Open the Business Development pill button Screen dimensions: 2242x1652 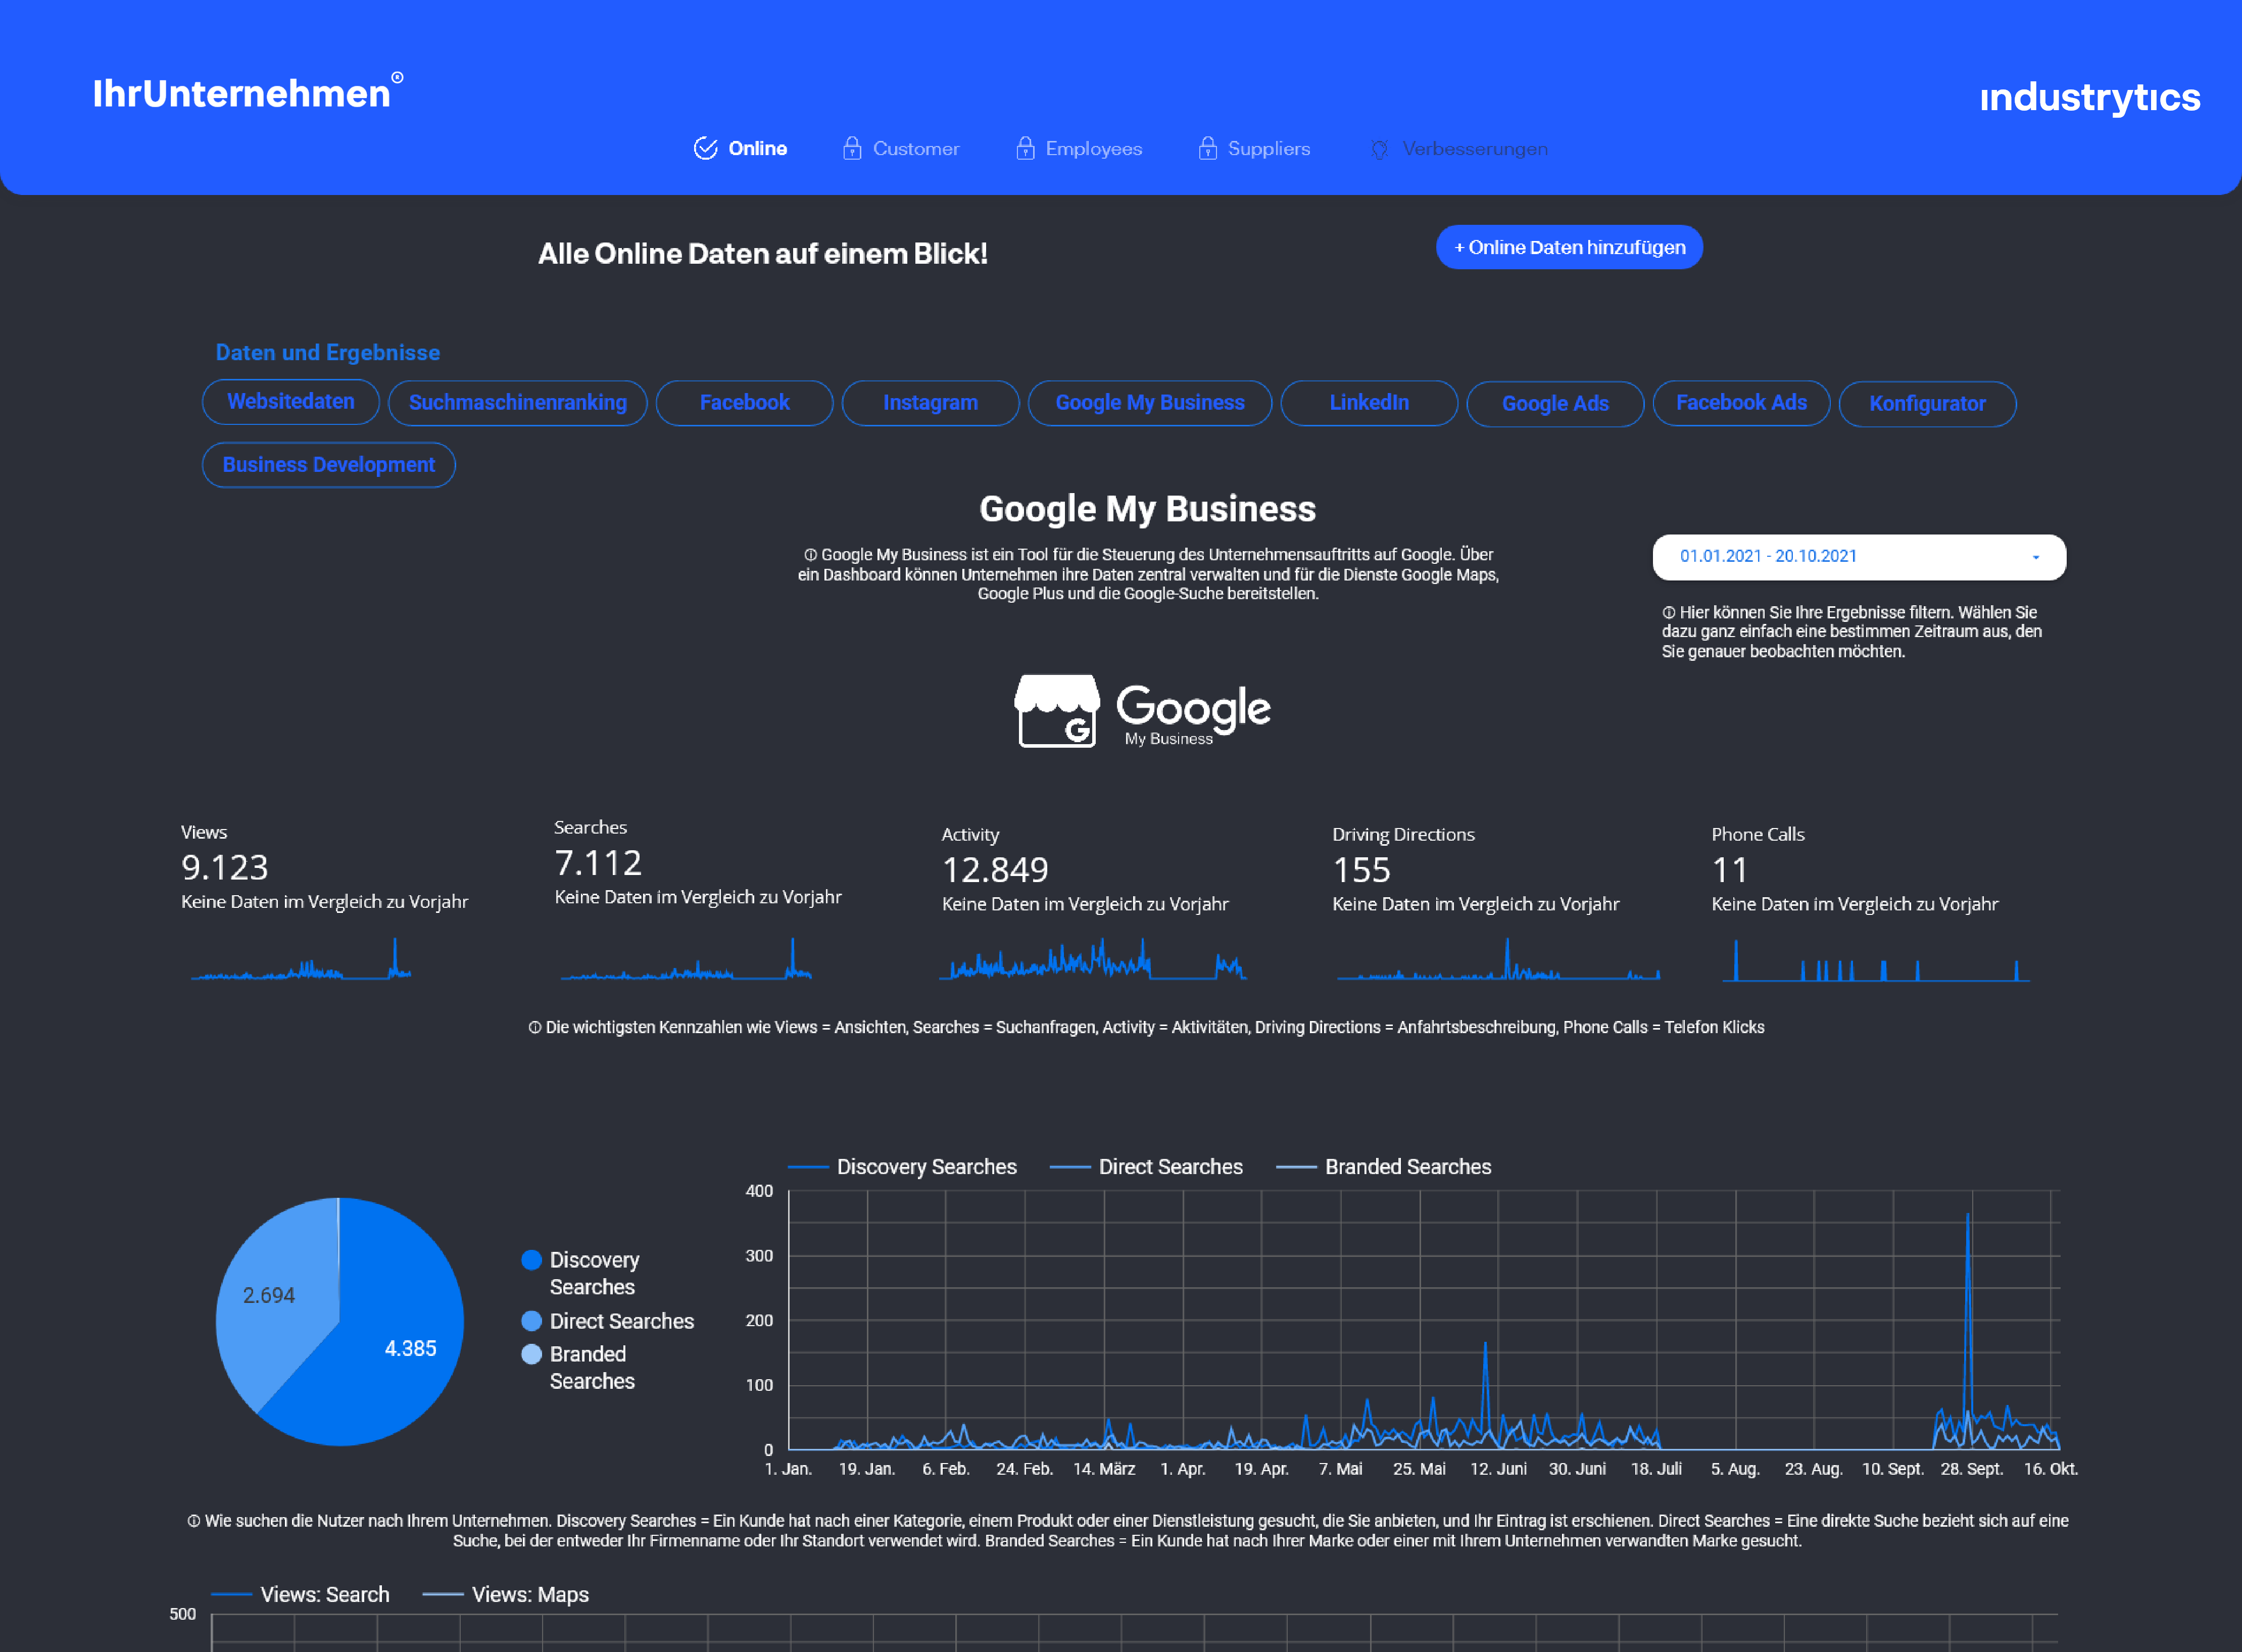coord(328,465)
